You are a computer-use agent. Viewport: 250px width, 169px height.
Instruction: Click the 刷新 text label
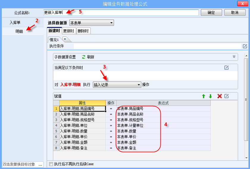point(90,57)
